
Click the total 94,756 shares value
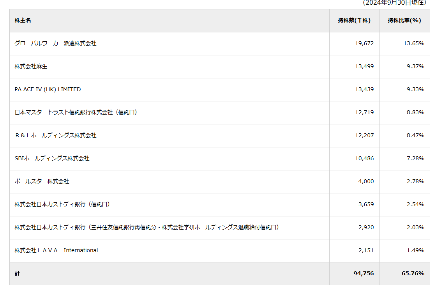tap(364, 273)
